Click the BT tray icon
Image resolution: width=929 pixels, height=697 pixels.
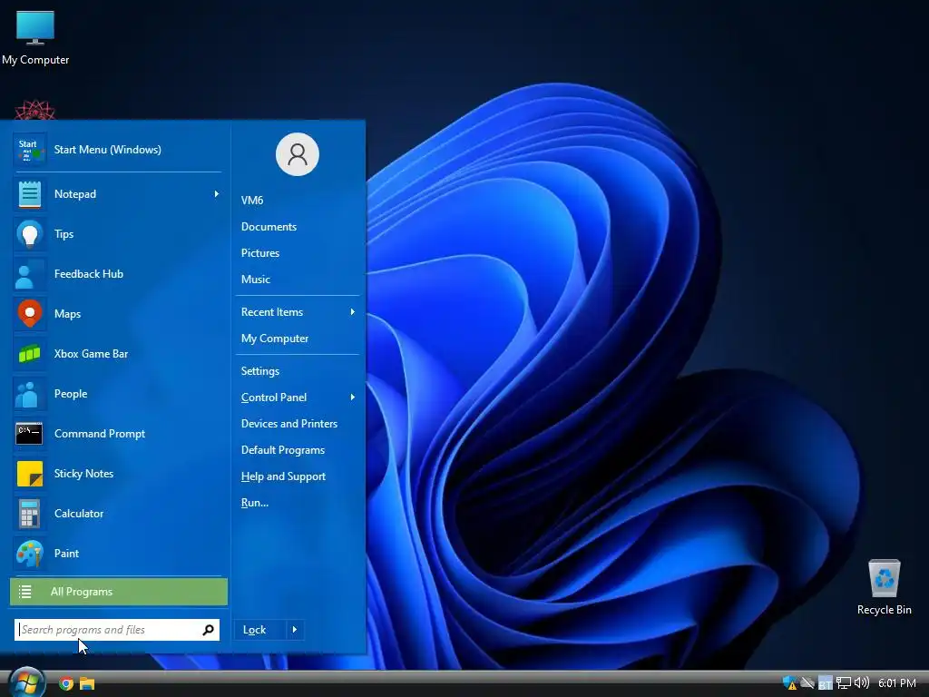click(x=826, y=683)
